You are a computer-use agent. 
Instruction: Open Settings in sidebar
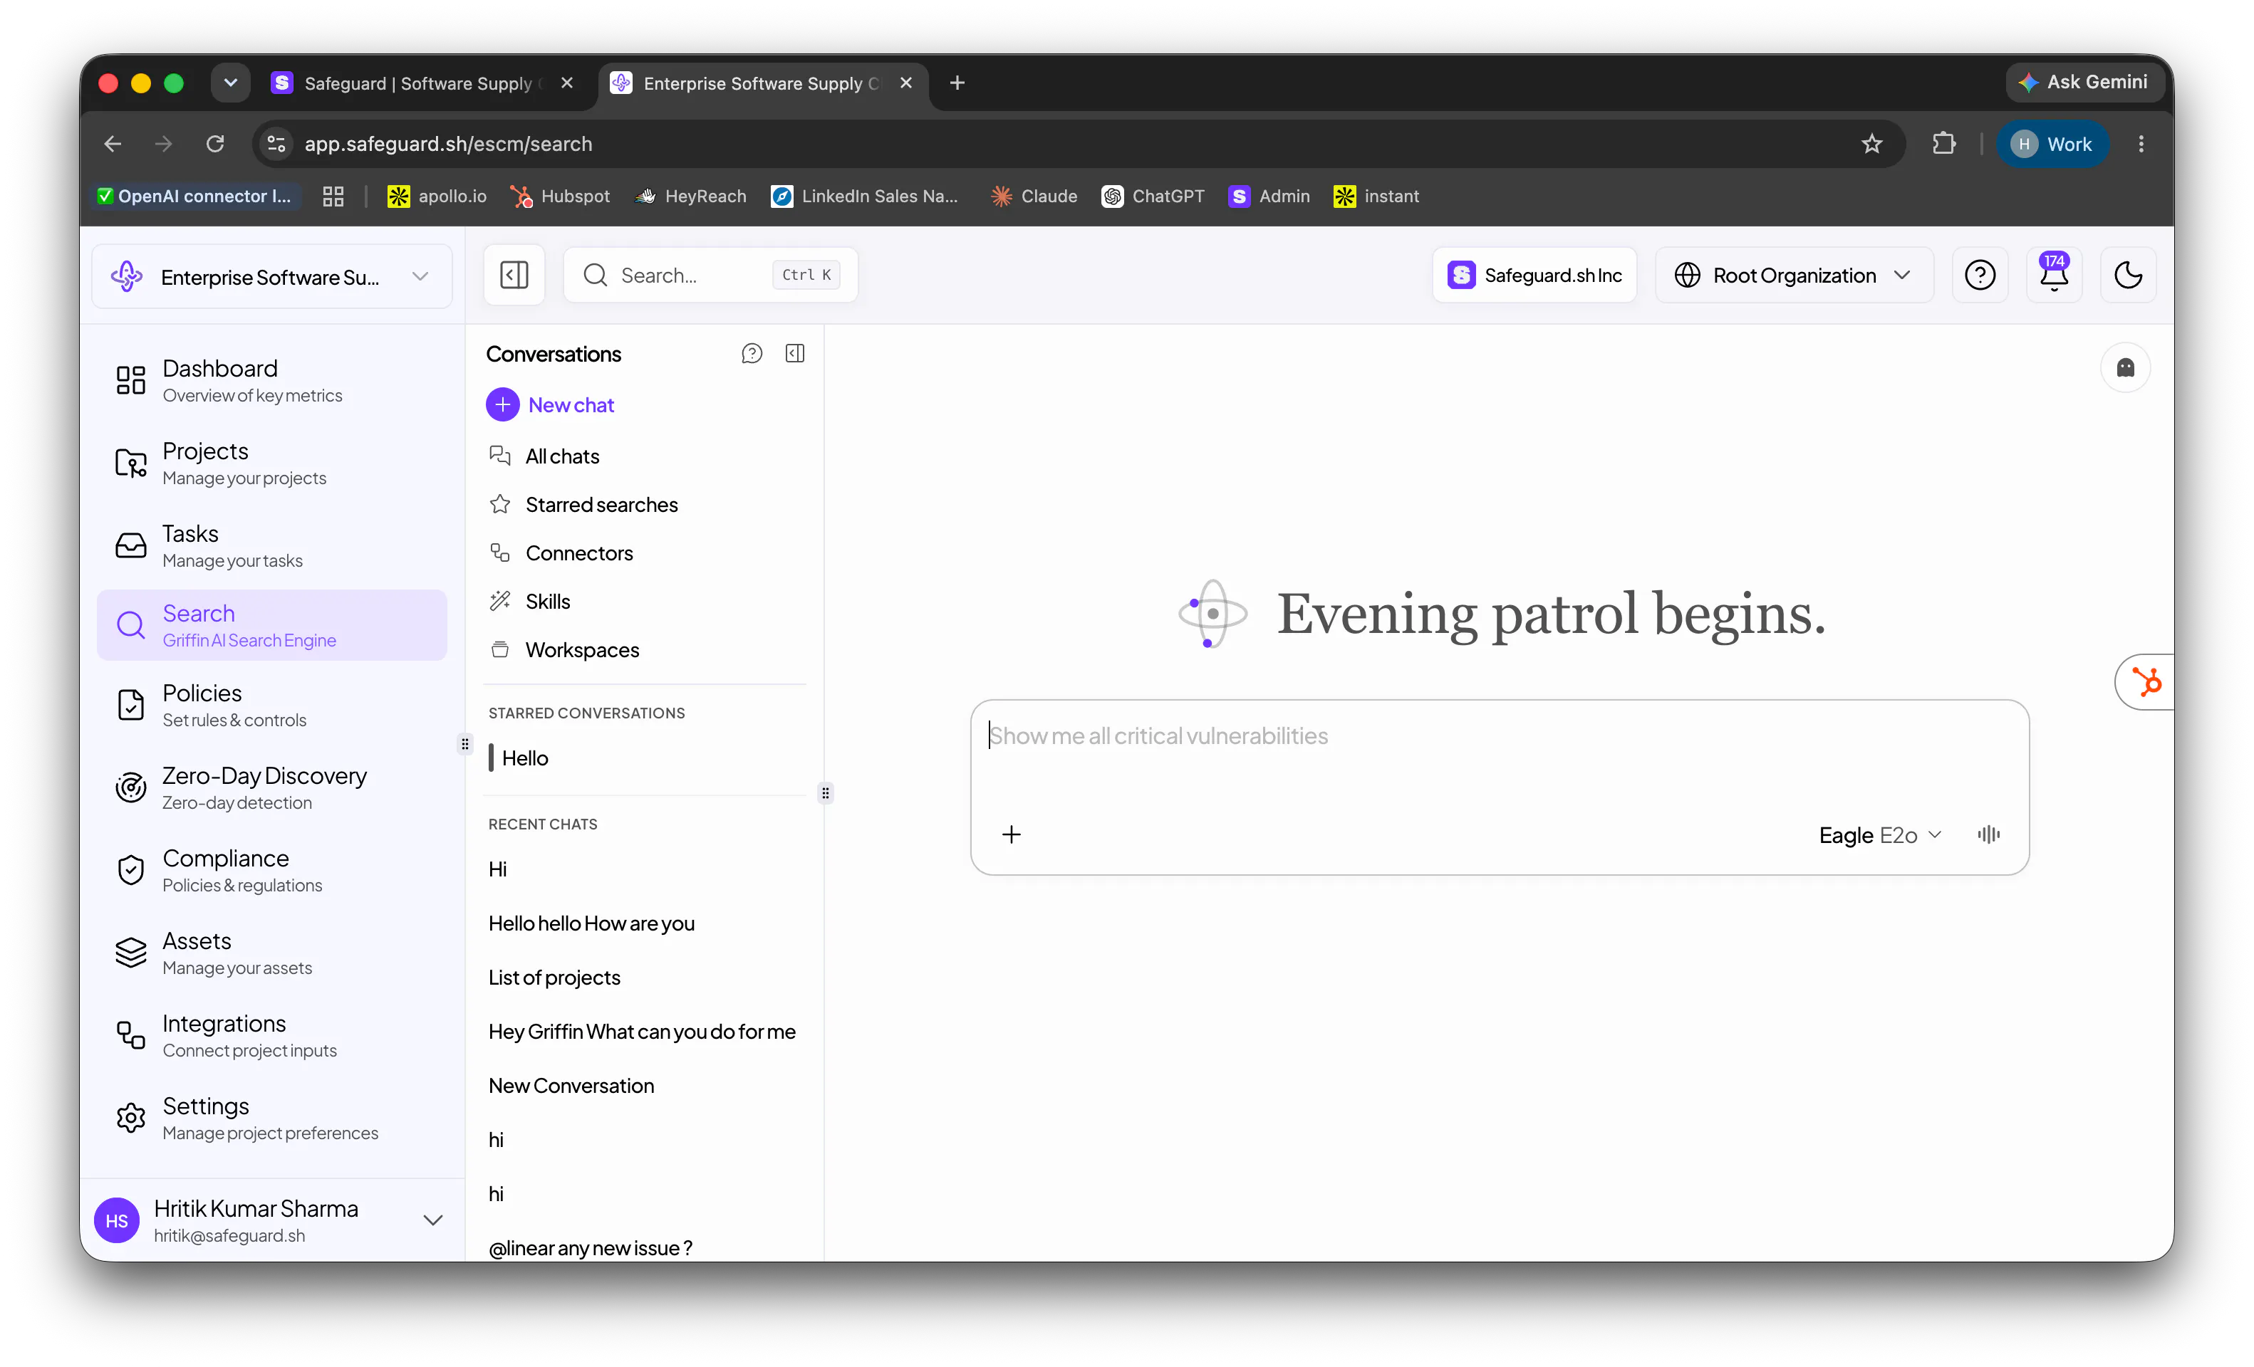(271, 1119)
